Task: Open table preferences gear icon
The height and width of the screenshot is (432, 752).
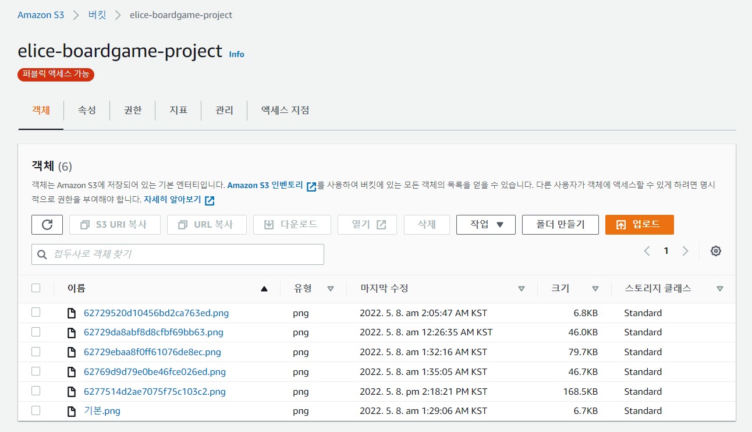Action: coord(716,251)
